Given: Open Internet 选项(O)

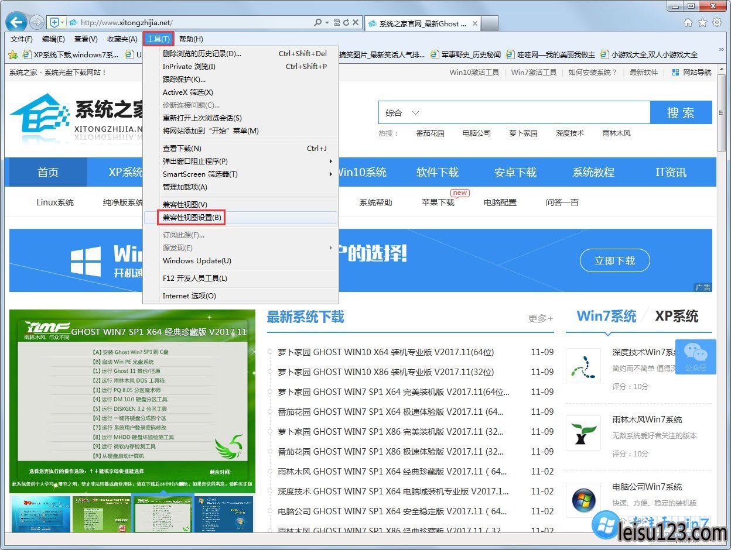Looking at the screenshot, I should [x=241, y=295].
